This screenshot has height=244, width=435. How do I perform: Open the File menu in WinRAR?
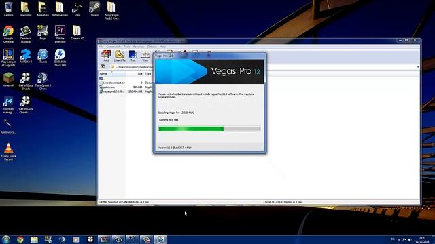[x=101, y=47]
